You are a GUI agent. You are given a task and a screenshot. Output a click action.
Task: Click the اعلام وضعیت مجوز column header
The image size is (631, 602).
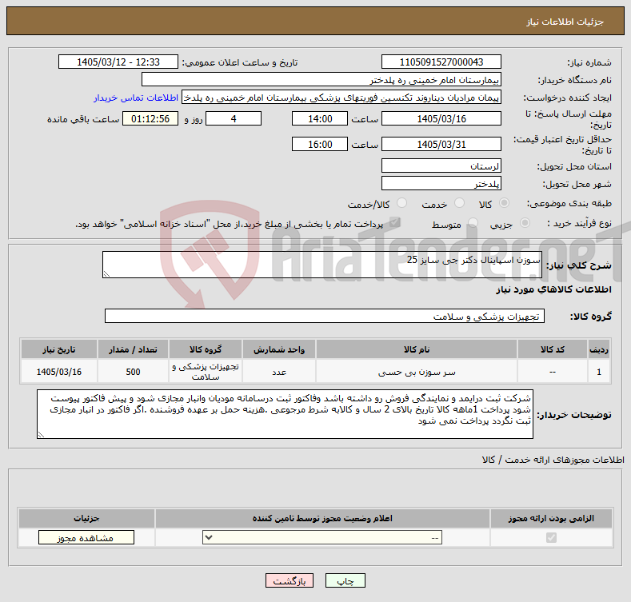tap(322, 518)
